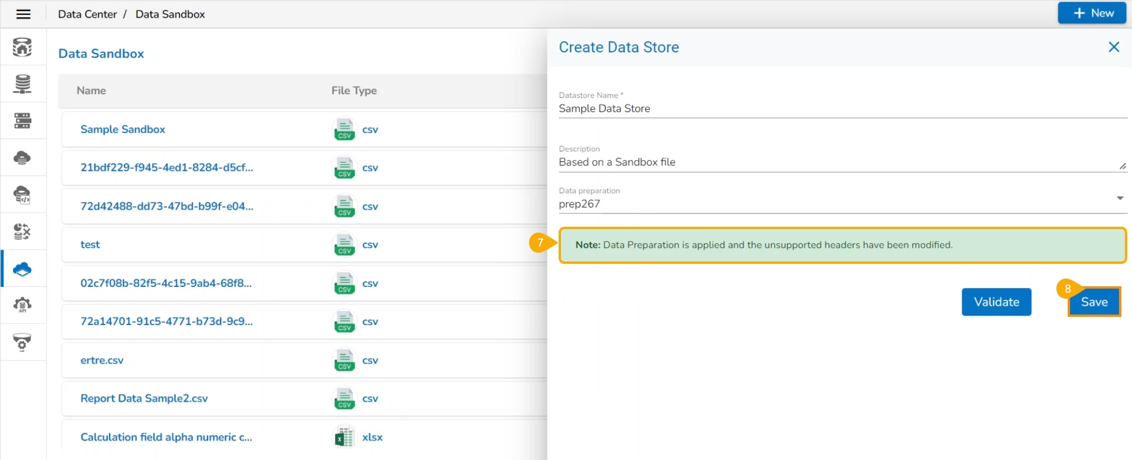Click the API gear sidebar icon

click(22, 305)
